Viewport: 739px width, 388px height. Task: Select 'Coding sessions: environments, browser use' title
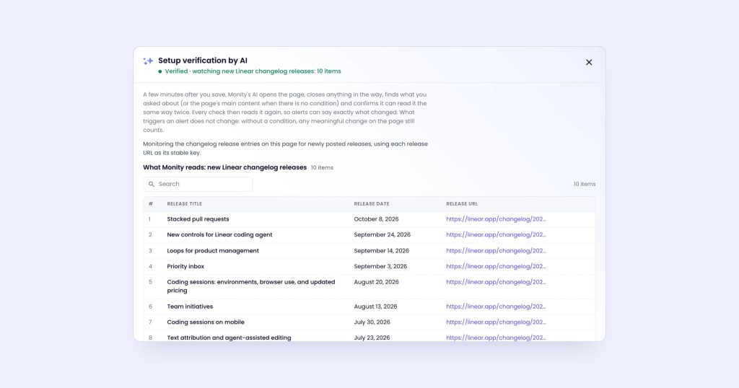250,286
